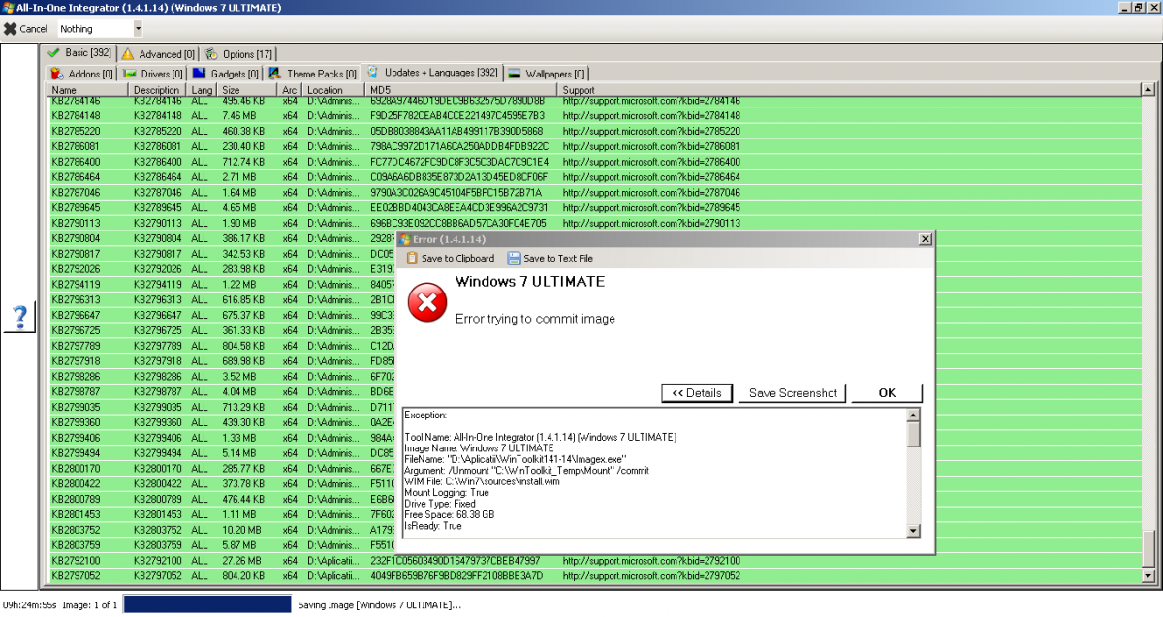Close the Error (1.4.1.14) dialog
1163x617 pixels.
pos(925,239)
